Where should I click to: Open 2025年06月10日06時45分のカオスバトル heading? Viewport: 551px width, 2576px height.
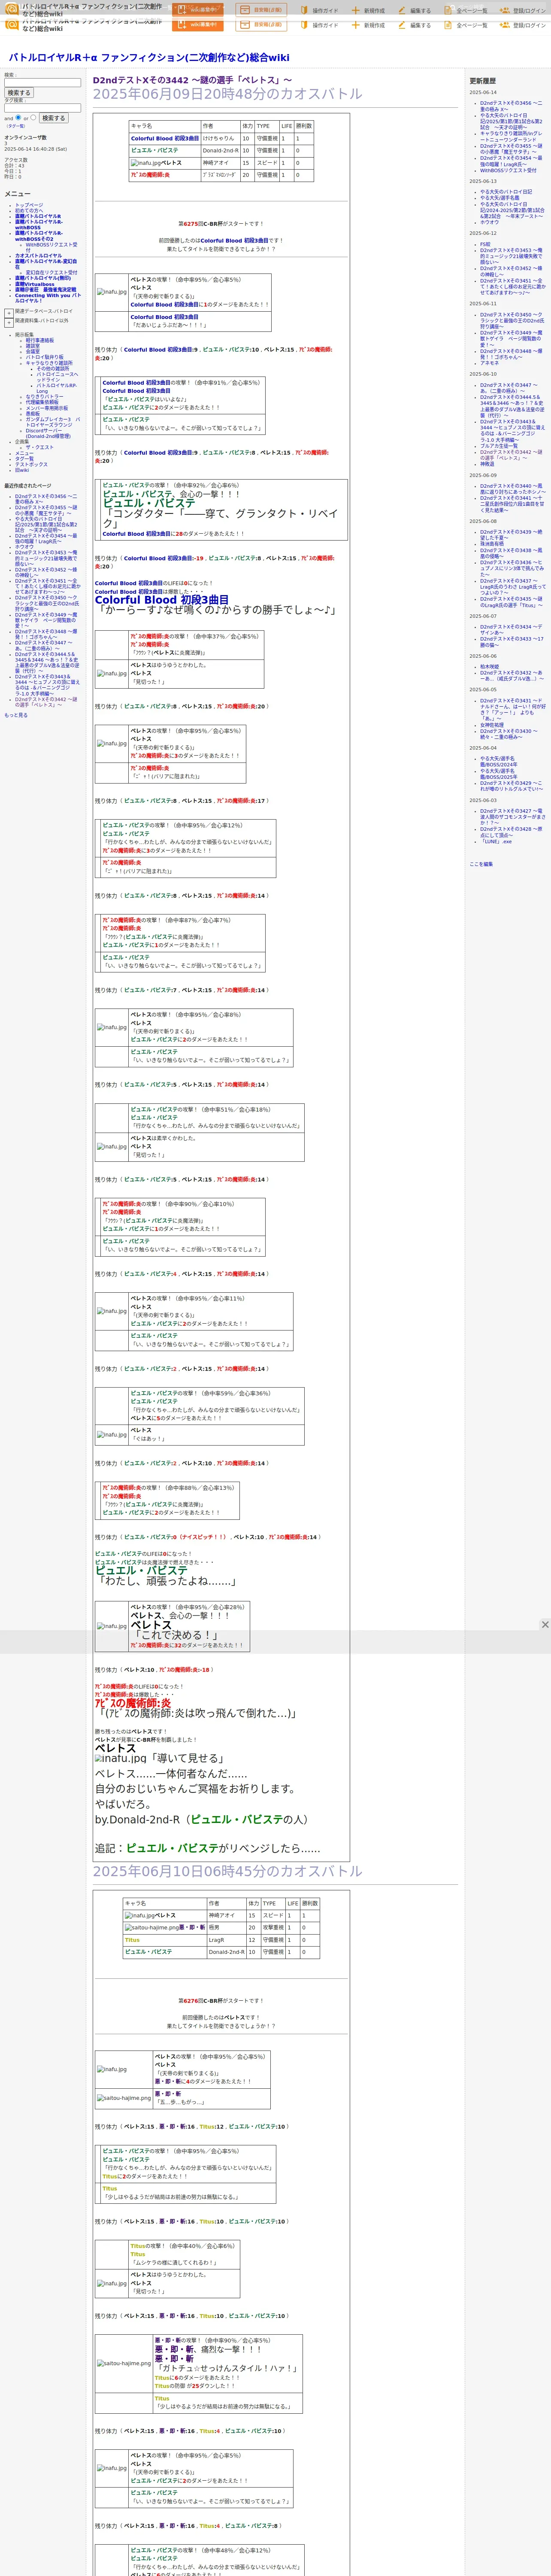228,1871
